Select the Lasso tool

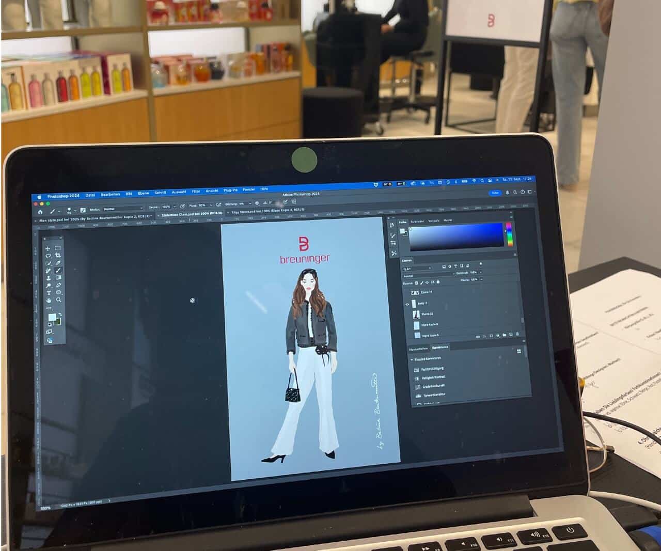pyautogui.click(x=48, y=256)
